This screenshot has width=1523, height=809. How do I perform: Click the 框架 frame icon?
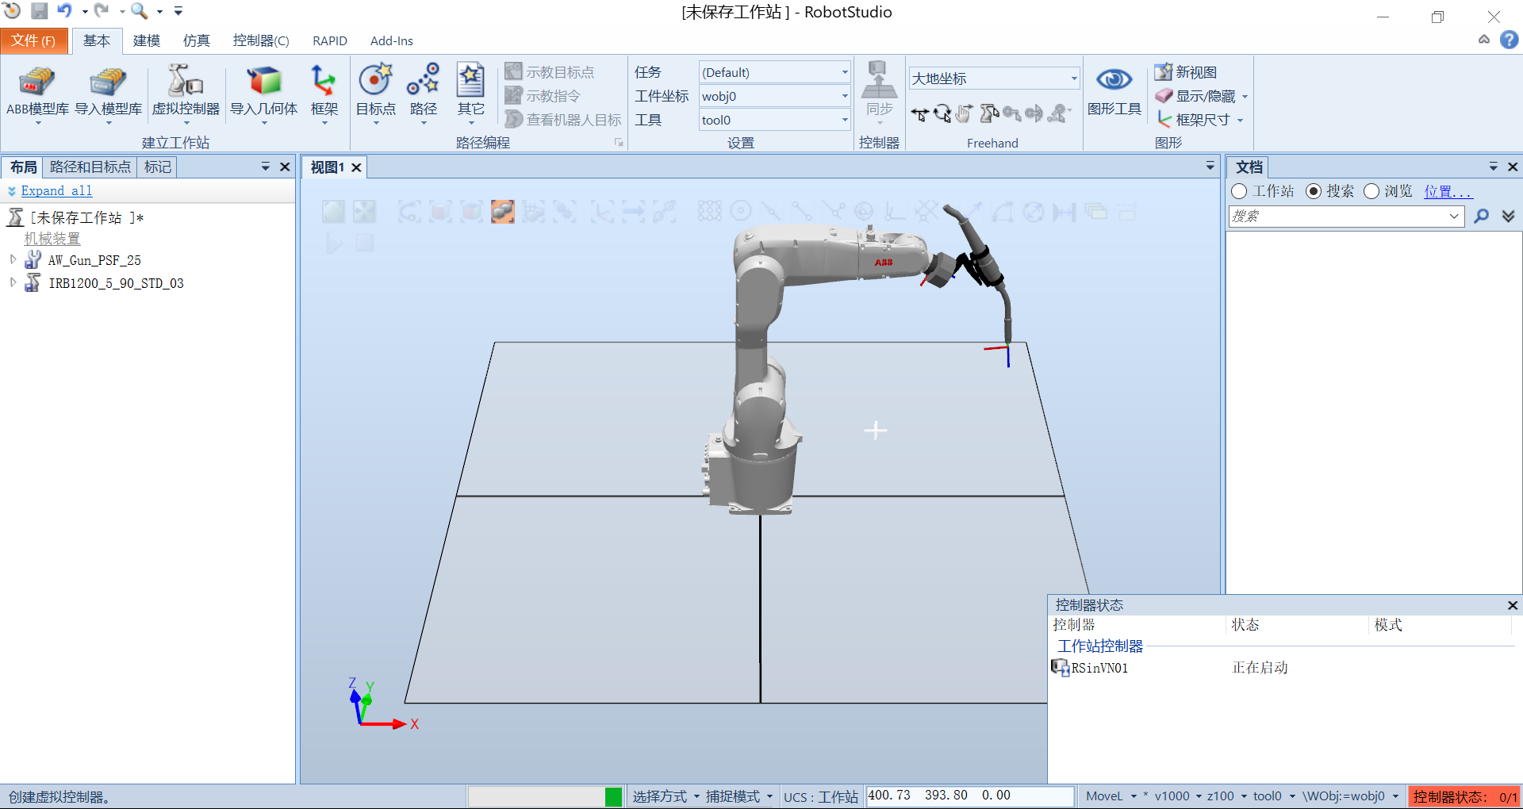click(324, 82)
